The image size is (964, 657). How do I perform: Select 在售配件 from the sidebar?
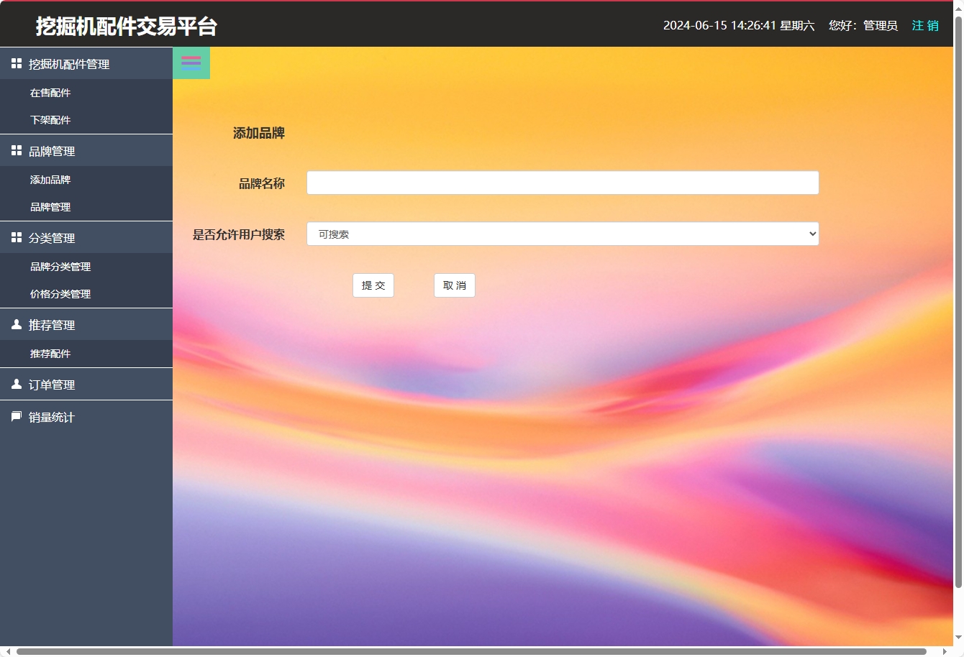(50, 92)
